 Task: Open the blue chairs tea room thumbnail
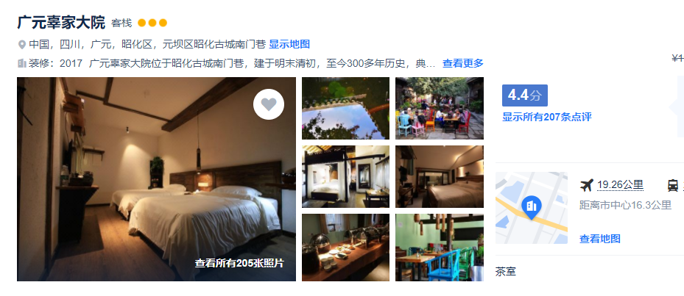click(x=440, y=248)
